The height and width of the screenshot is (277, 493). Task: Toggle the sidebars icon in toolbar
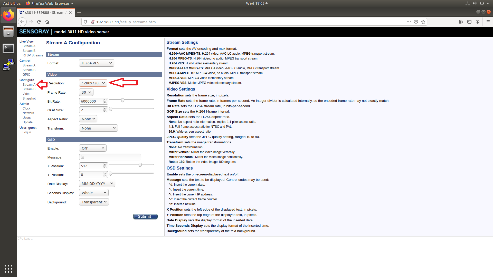[469, 22]
